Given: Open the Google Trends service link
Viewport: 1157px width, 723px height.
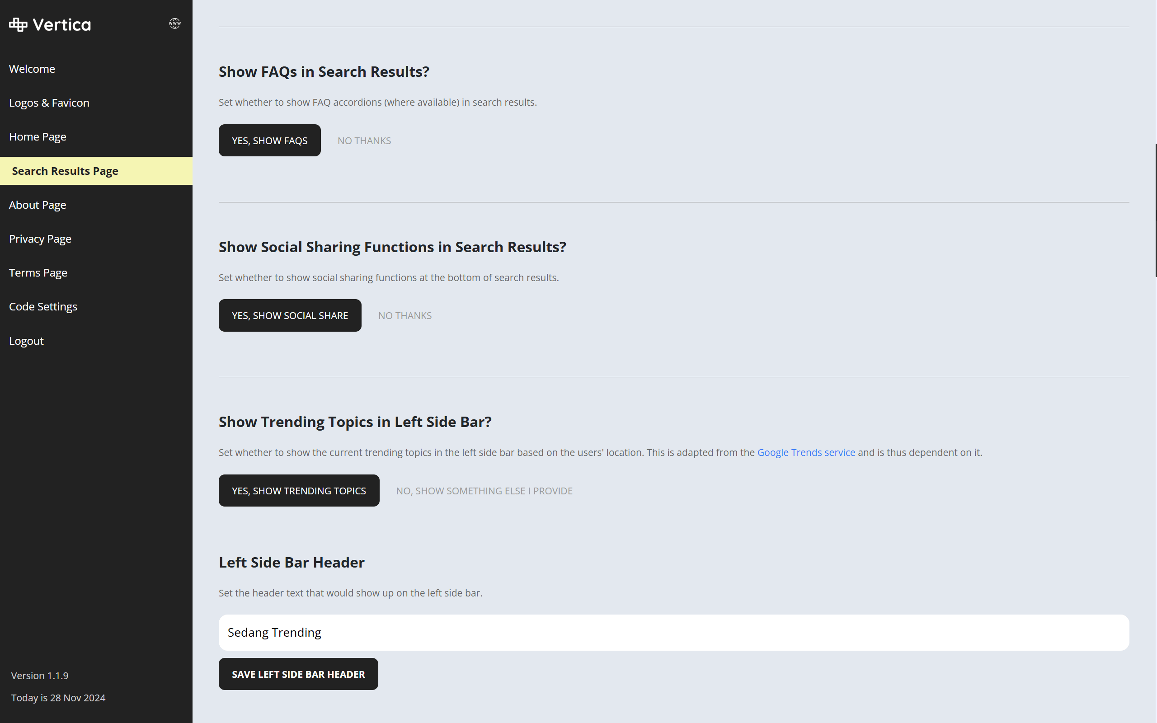Looking at the screenshot, I should (806, 452).
